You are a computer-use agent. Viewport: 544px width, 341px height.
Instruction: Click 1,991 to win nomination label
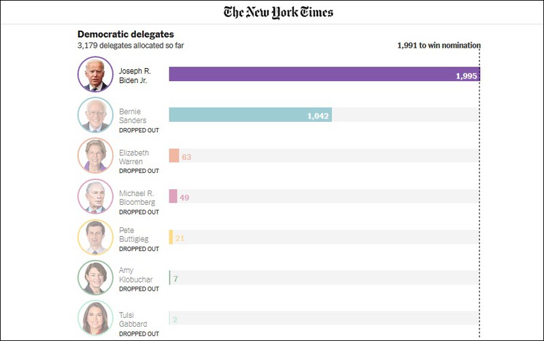[439, 45]
